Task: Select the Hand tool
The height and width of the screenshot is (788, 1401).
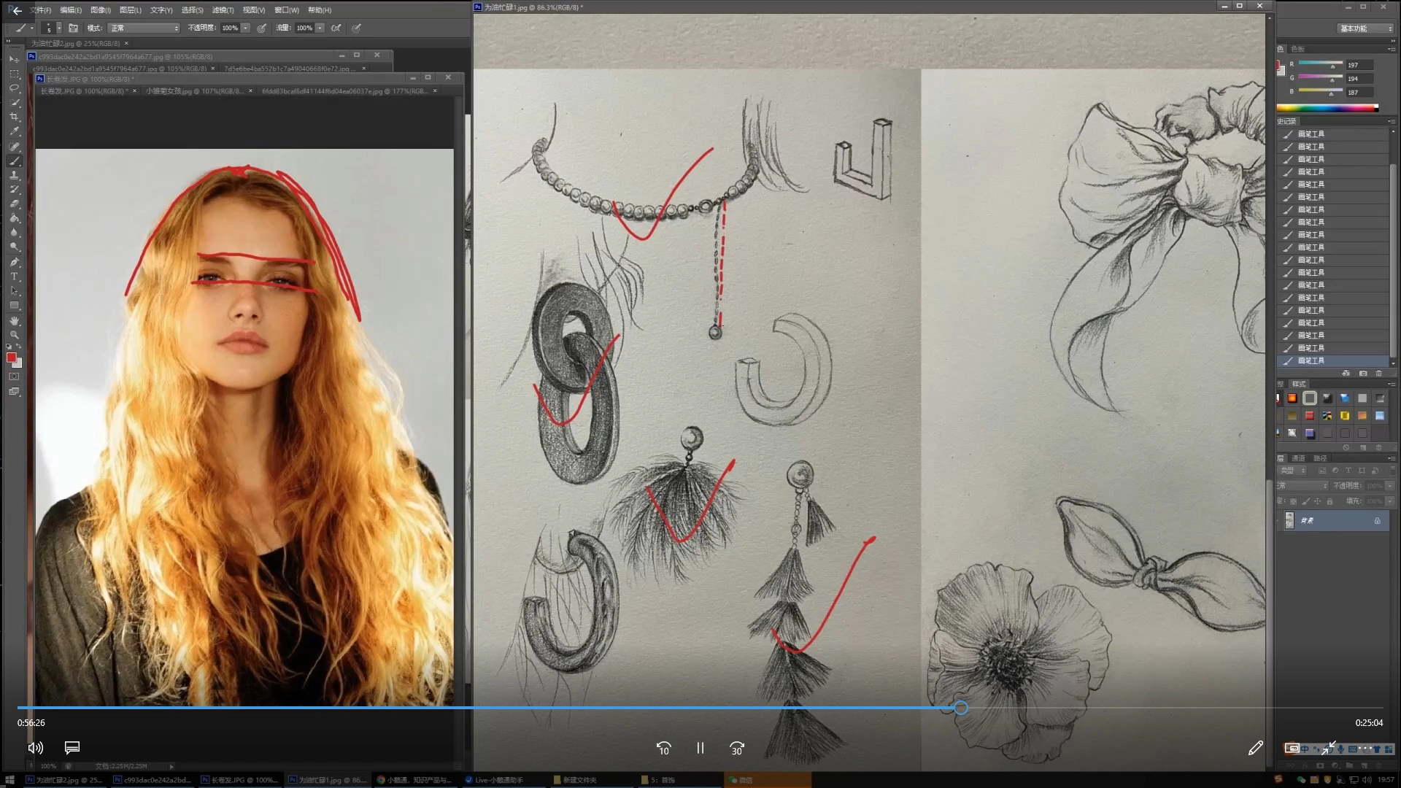Action: 14,320
